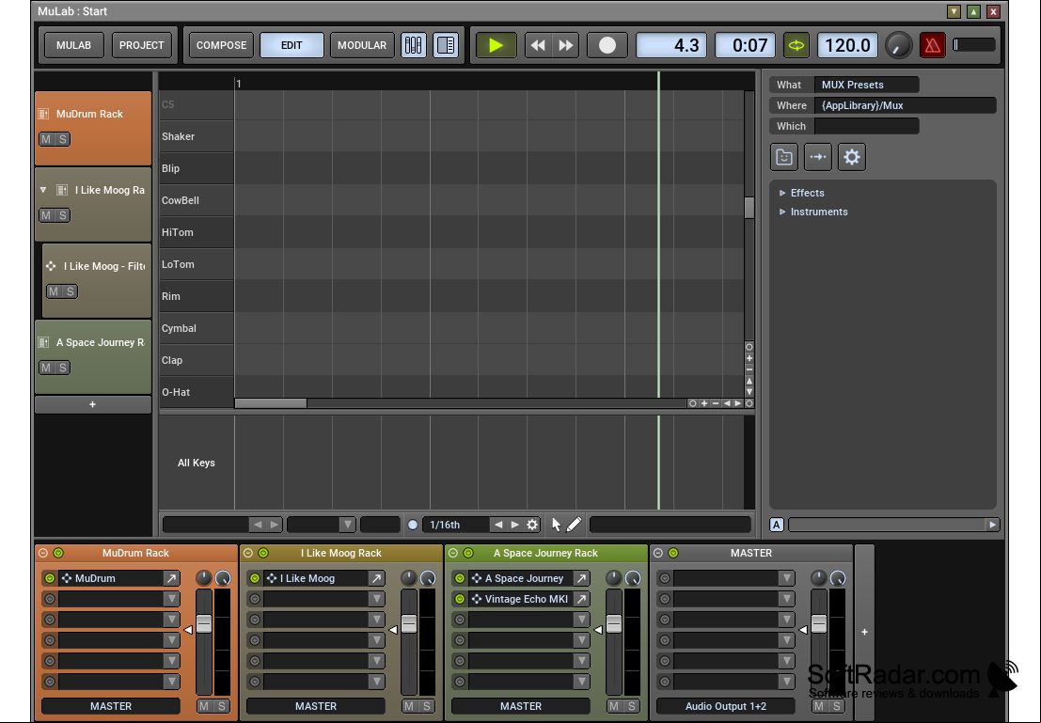
Task: Switch to the MODULAR view
Action: pyautogui.click(x=362, y=45)
